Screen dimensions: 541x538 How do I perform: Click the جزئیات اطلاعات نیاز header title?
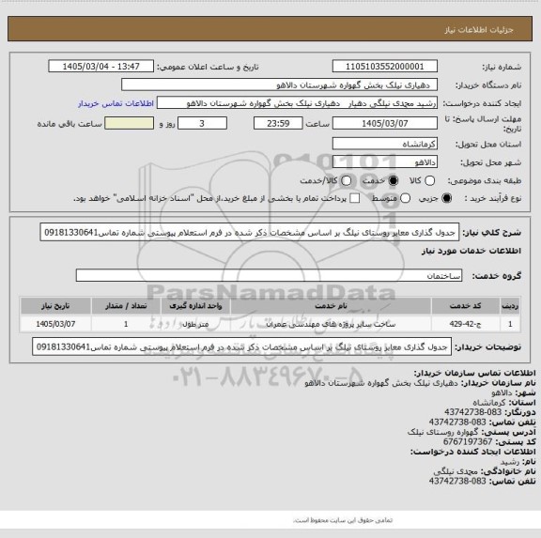click(479, 30)
